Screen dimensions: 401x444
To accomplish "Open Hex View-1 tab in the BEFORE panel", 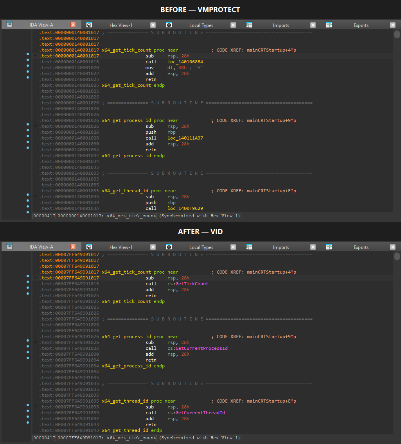I will pos(121,25).
